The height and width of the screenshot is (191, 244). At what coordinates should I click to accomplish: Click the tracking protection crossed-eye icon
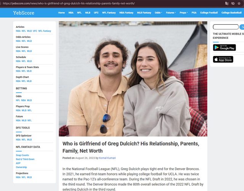pyautogui.click(x=233, y=3)
